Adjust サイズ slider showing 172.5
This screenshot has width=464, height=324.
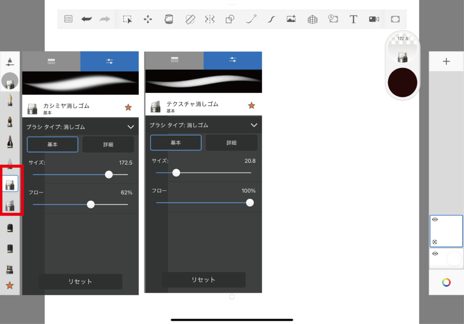tap(109, 174)
